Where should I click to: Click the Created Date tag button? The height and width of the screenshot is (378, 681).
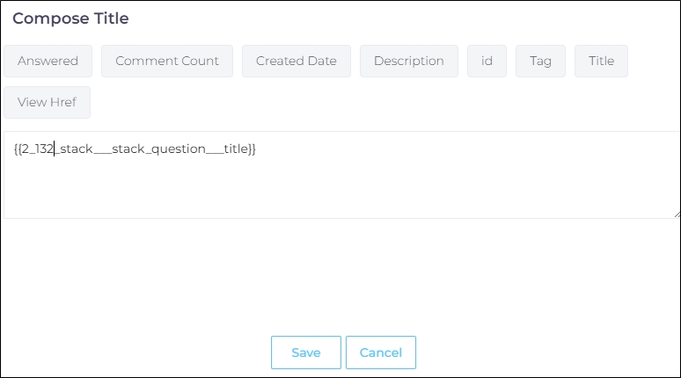click(x=296, y=62)
